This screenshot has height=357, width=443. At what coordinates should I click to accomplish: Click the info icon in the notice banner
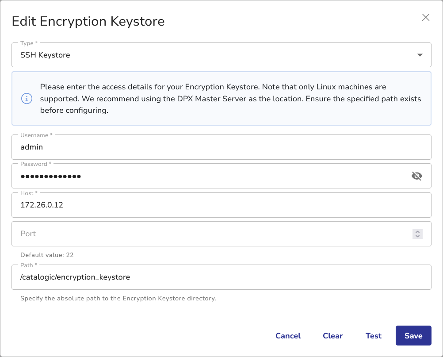point(27,99)
